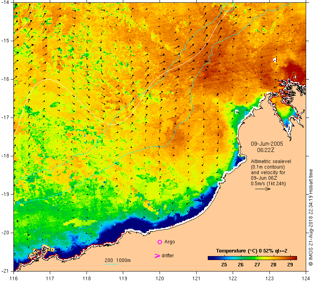Click the -16 latitude axis label
Image resolution: width=316 pixels, height=281 pixels.
click(5, 79)
